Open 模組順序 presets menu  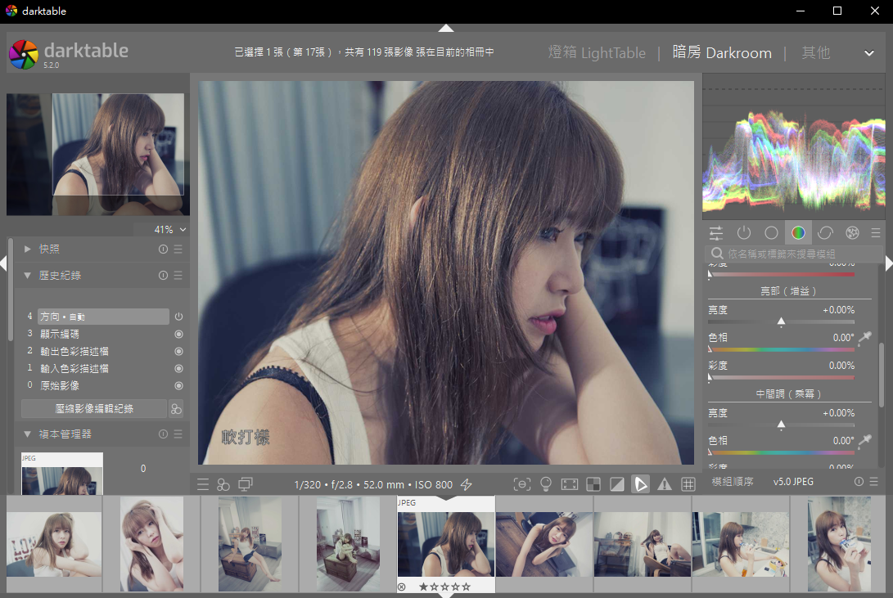coord(874,482)
